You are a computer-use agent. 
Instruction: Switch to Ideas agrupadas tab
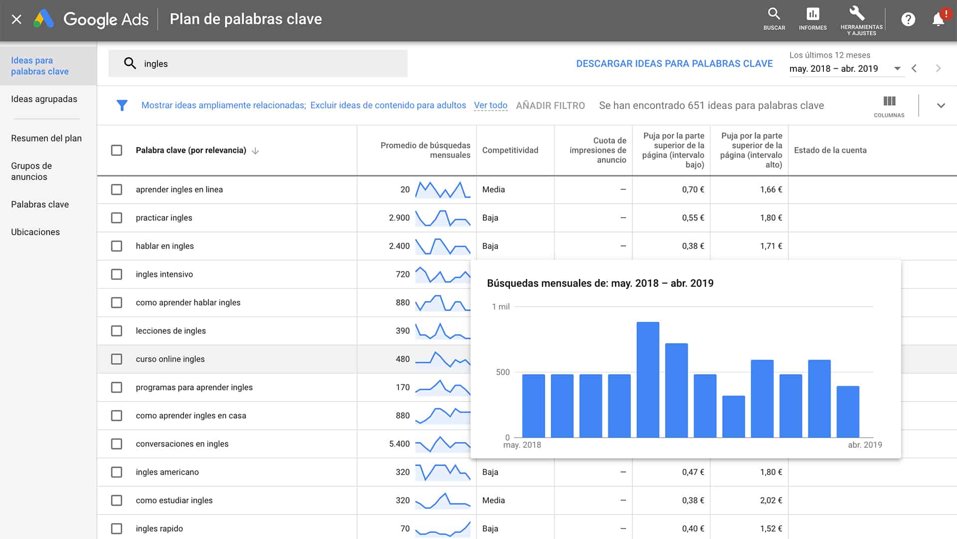click(x=44, y=99)
